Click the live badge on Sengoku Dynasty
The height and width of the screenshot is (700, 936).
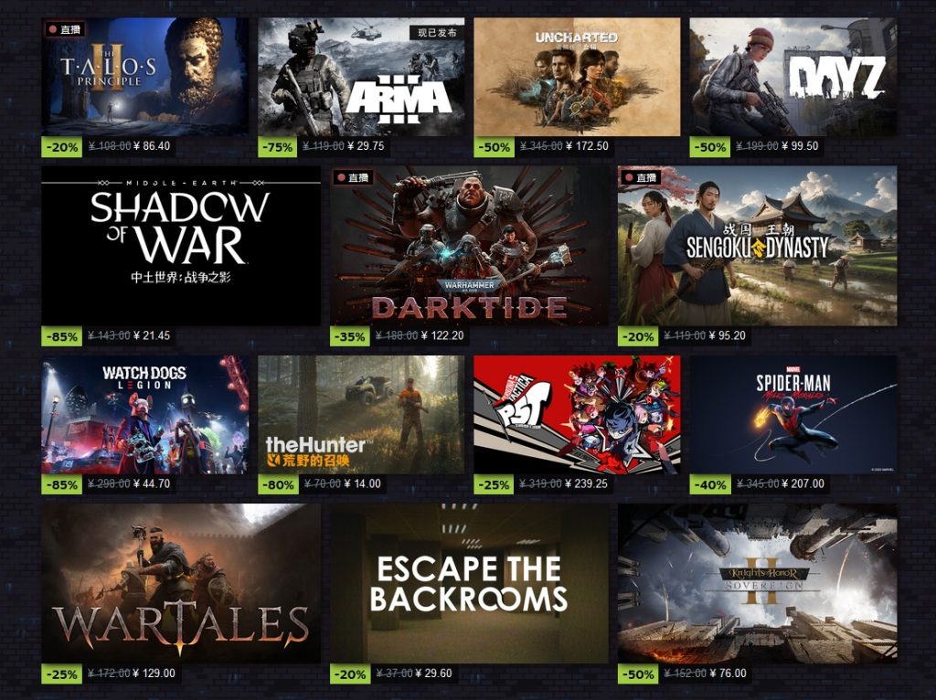point(641,178)
